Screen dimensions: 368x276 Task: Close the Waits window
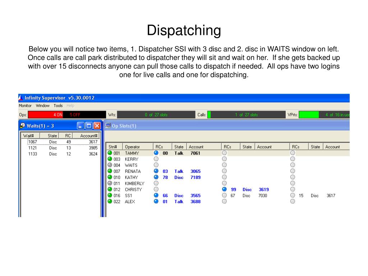(97, 126)
